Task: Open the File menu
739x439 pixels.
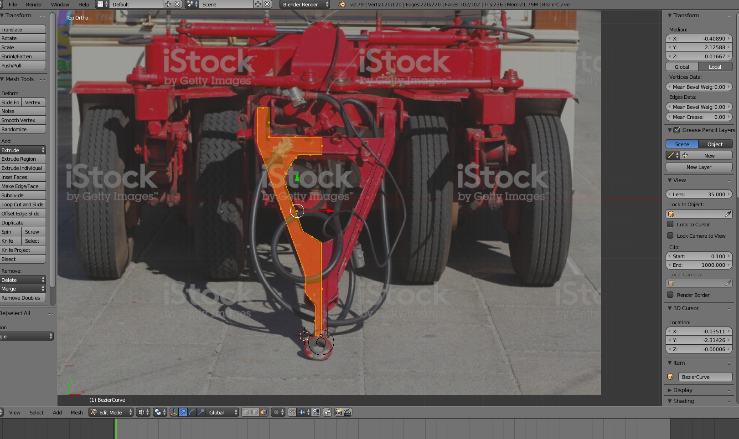Action: click(x=13, y=4)
